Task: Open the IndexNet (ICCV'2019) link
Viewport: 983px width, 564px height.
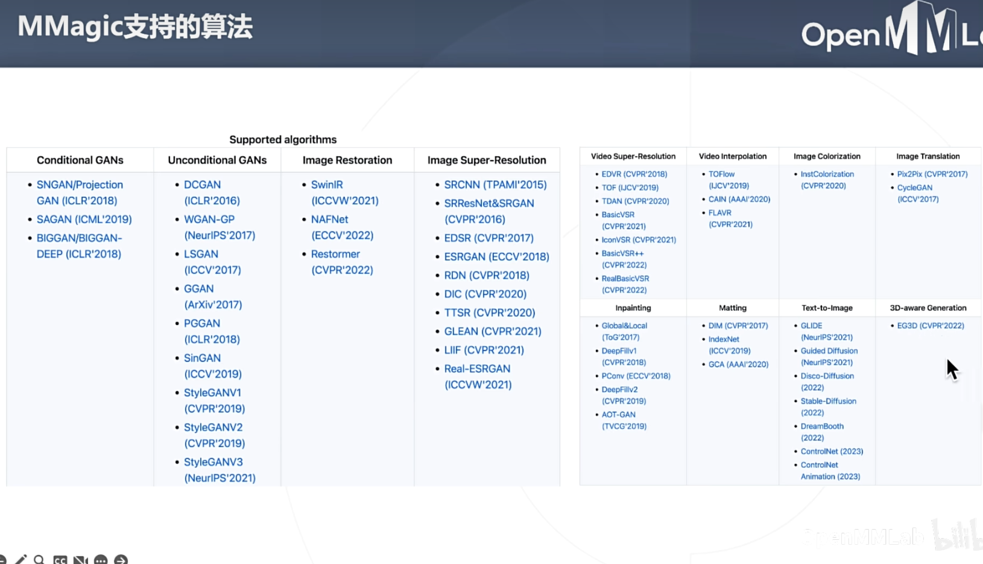Action: pos(730,345)
